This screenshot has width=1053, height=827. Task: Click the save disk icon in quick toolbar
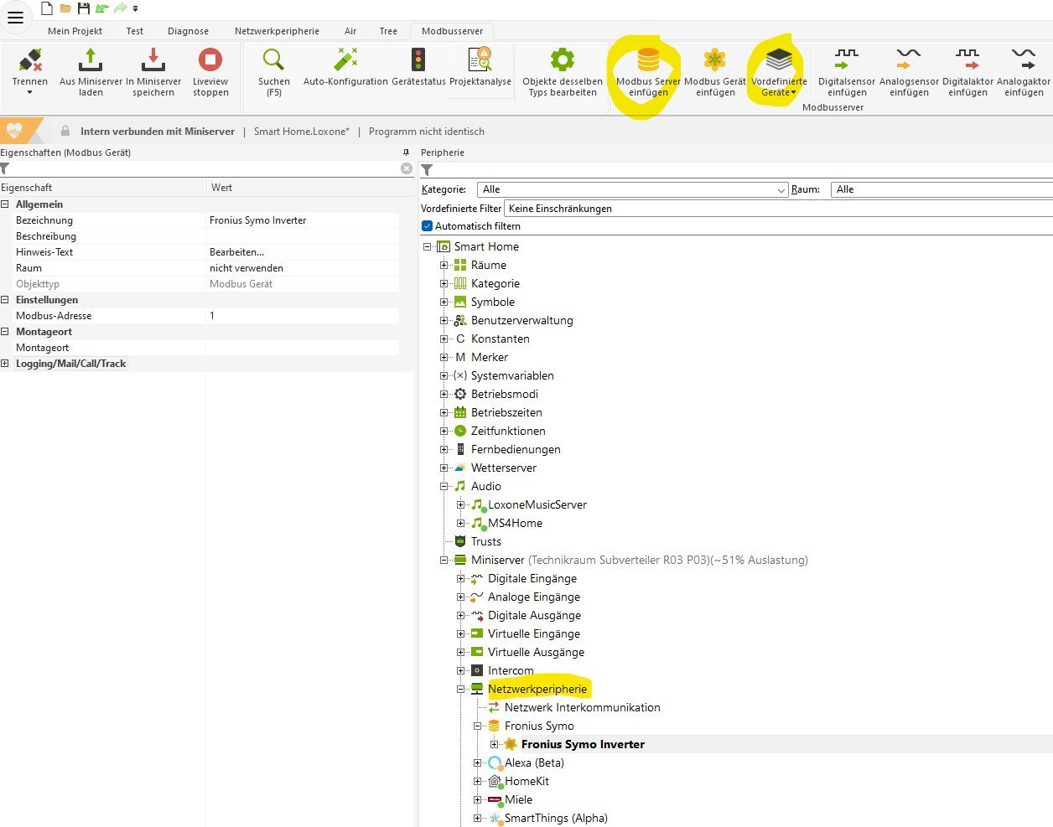(x=83, y=8)
